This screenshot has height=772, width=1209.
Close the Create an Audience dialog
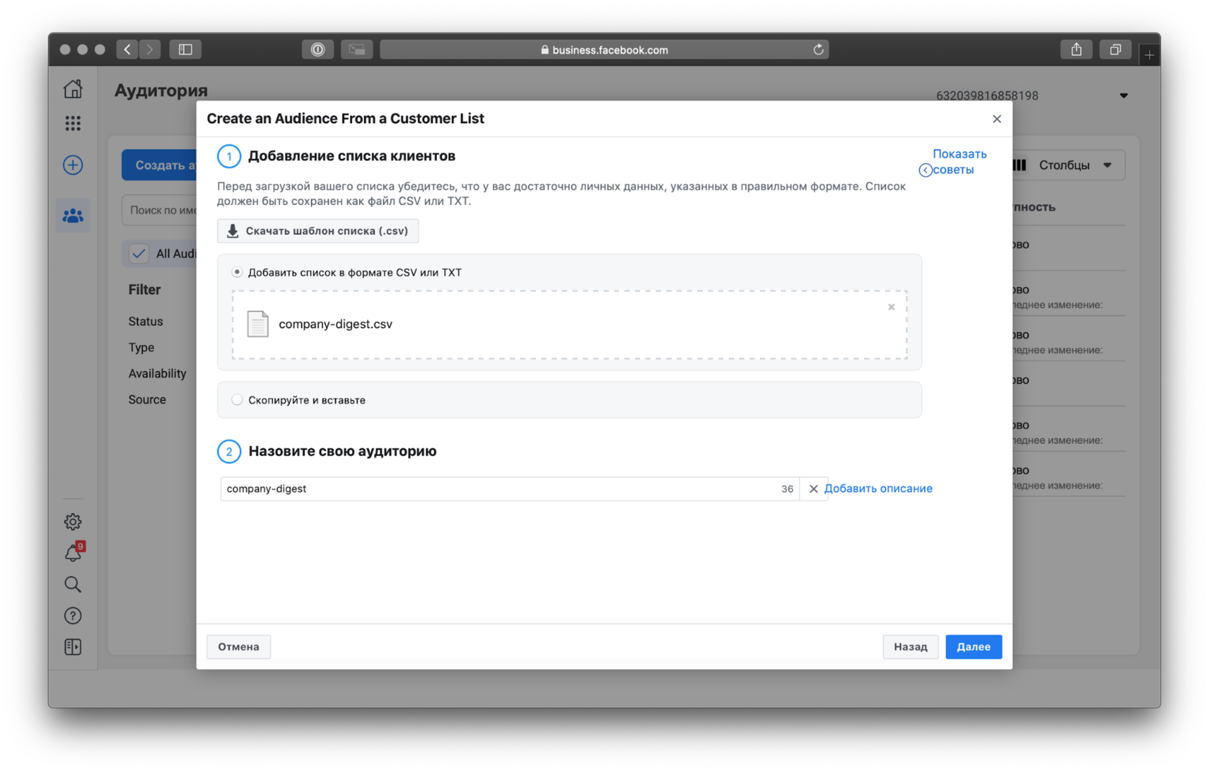click(997, 119)
